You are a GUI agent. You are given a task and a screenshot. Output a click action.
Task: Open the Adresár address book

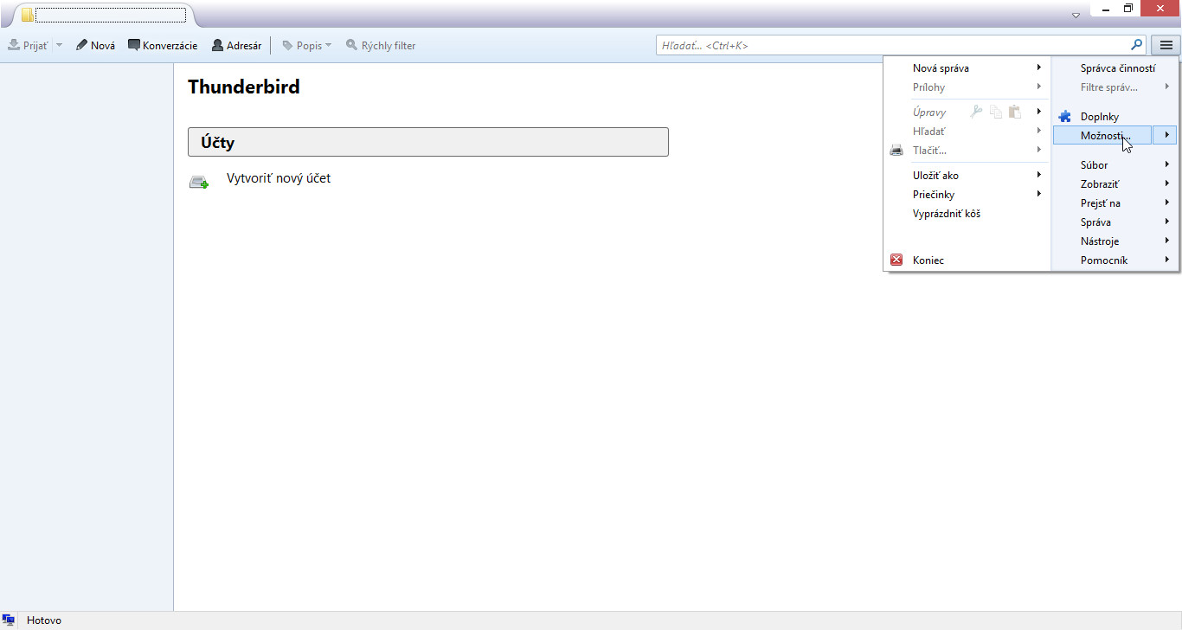point(237,45)
